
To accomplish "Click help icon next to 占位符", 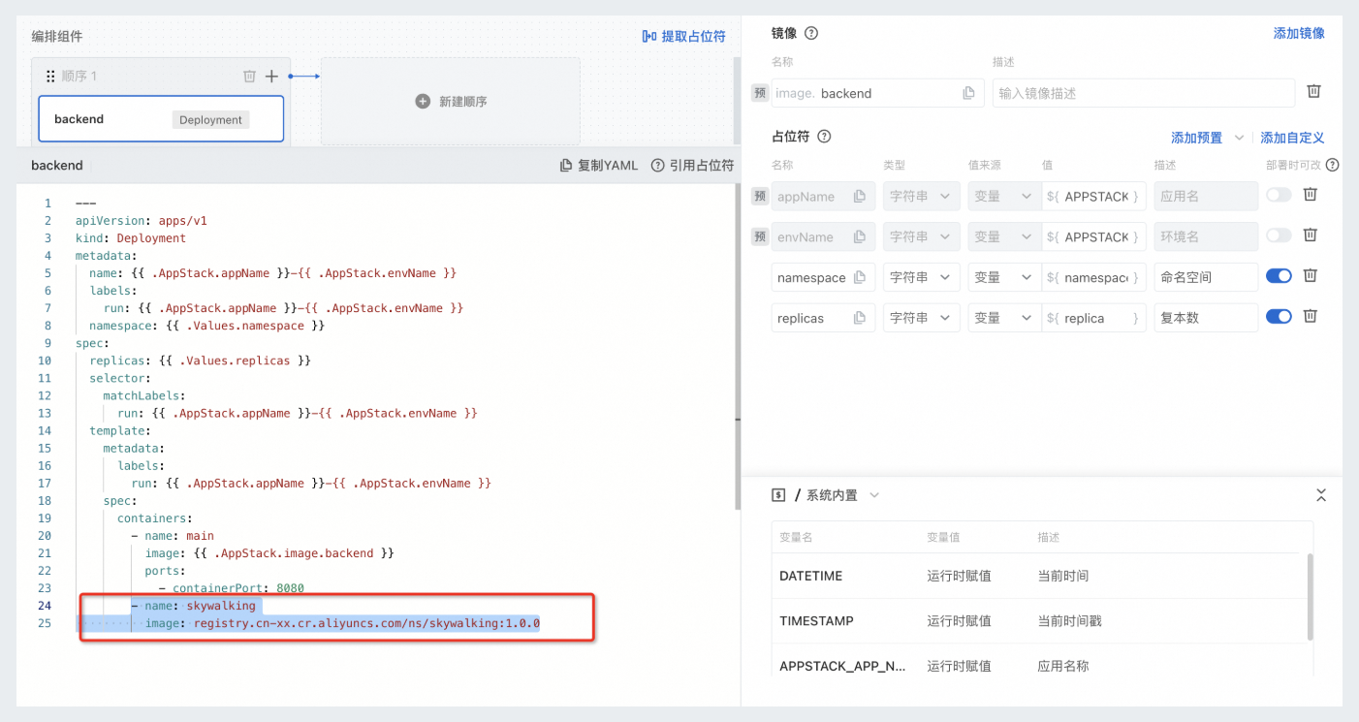I will pyautogui.click(x=824, y=137).
